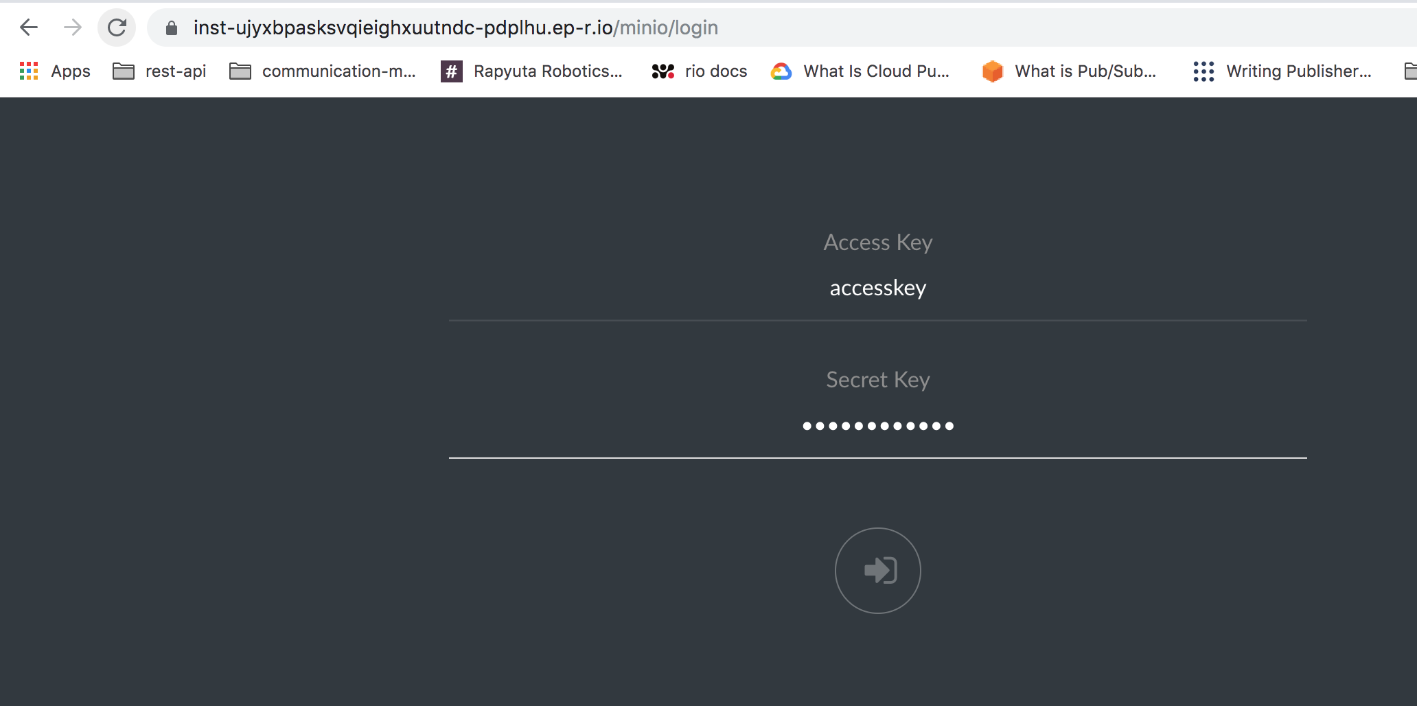Click the Rapyuta Robotics hash favicon
This screenshot has height=706, width=1417.
[x=451, y=71]
